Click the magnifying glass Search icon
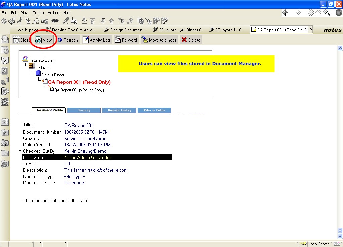 327,13
